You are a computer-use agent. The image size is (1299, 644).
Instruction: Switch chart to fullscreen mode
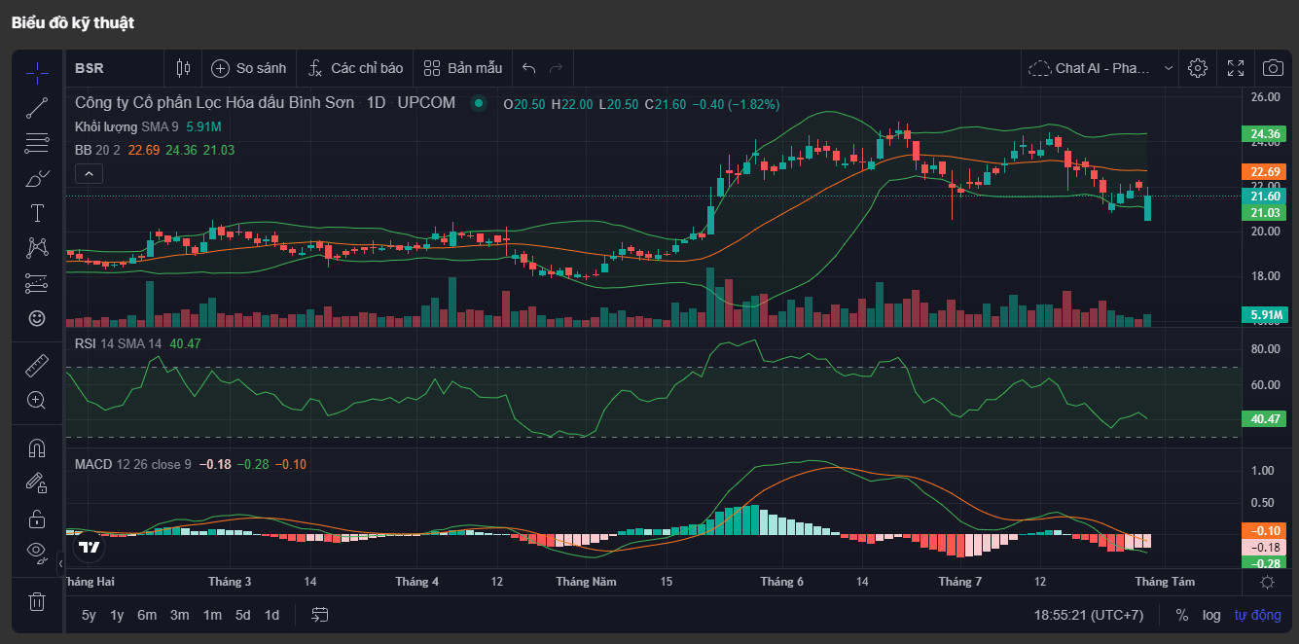click(1236, 68)
